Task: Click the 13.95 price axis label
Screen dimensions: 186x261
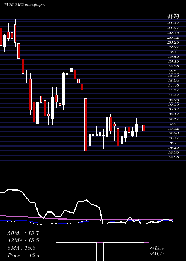Action: (173, 152)
